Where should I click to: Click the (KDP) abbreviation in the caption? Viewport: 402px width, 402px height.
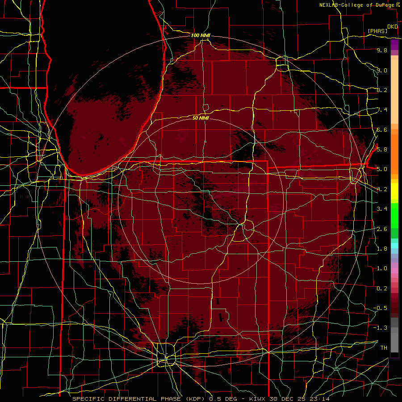click(196, 399)
